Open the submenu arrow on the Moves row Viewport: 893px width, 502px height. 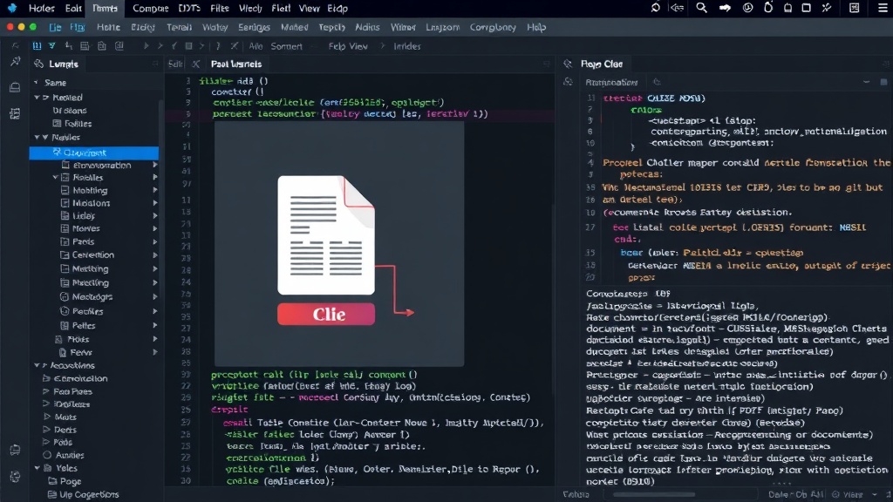pyautogui.click(x=155, y=228)
